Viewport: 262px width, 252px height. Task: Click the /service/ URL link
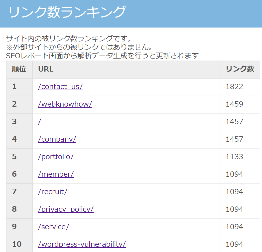coord(54,227)
